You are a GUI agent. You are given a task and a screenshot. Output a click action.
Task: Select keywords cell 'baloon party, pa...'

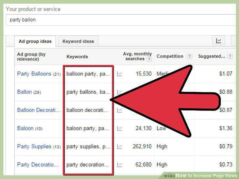coord(88,129)
